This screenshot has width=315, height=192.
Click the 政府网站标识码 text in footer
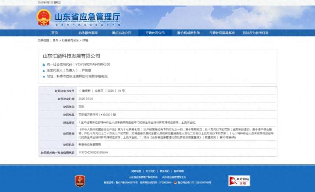[x=156, y=183]
